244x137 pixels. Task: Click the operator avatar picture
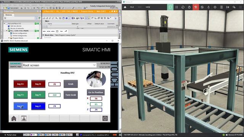coord(96,79)
